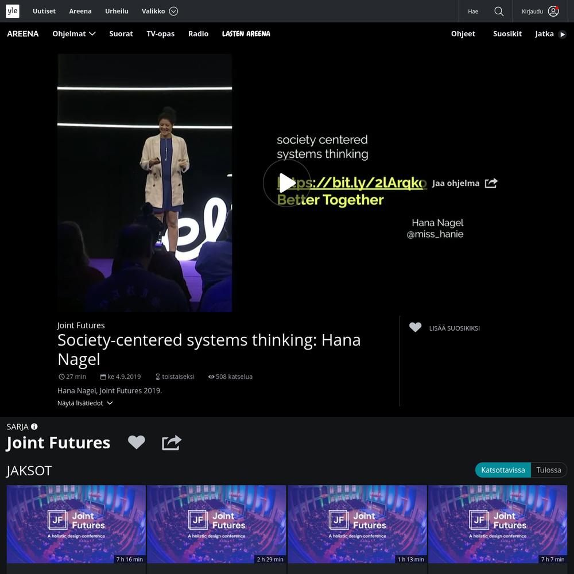Click the share icon beside Jaa ohjelma
The height and width of the screenshot is (574, 574).
(491, 183)
